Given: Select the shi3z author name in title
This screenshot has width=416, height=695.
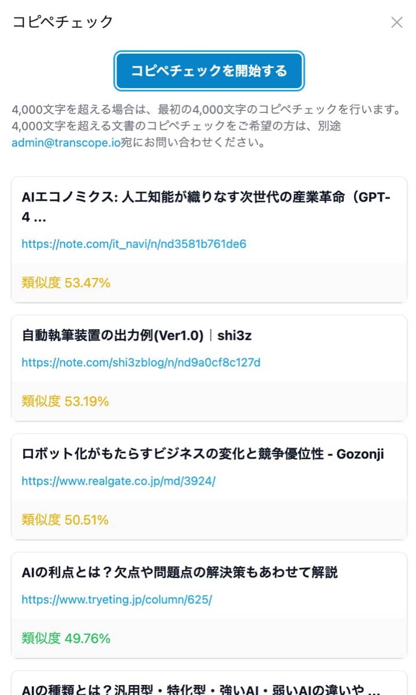Looking at the screenshot, I should click(235, 335).
